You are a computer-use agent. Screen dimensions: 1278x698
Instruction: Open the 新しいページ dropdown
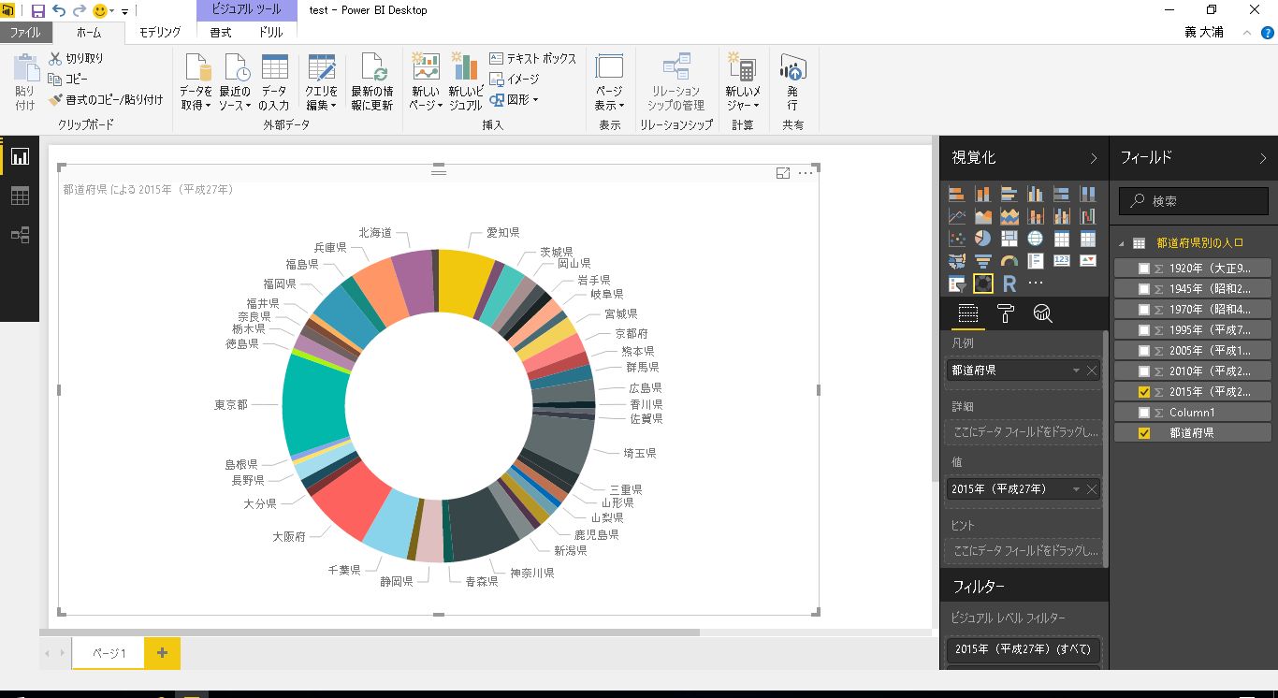[x=426, y=82]
